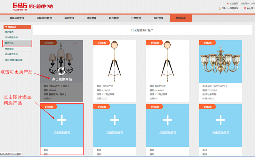The height and width of the screenshot is (157, 255).
Task: Click 点击添加商品 text in 6号橱窗
Action: pos(115,133)
